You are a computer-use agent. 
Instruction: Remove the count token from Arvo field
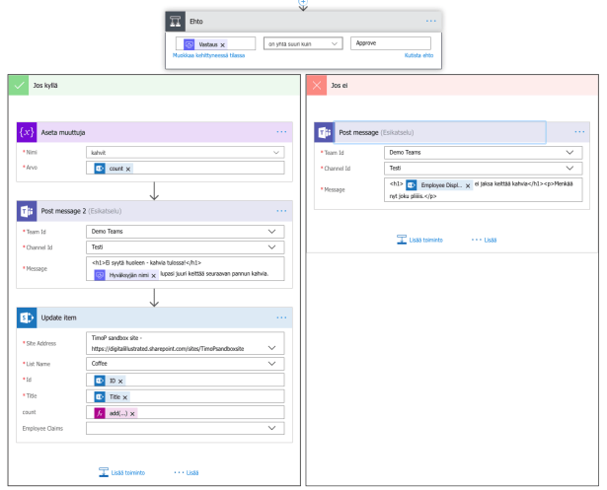[x=128, y=170]
